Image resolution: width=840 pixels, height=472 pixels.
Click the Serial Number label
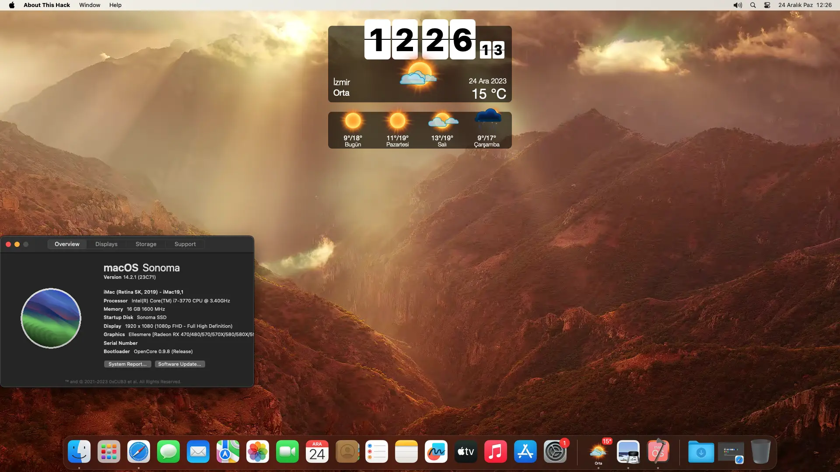click(x=121, y=343)
